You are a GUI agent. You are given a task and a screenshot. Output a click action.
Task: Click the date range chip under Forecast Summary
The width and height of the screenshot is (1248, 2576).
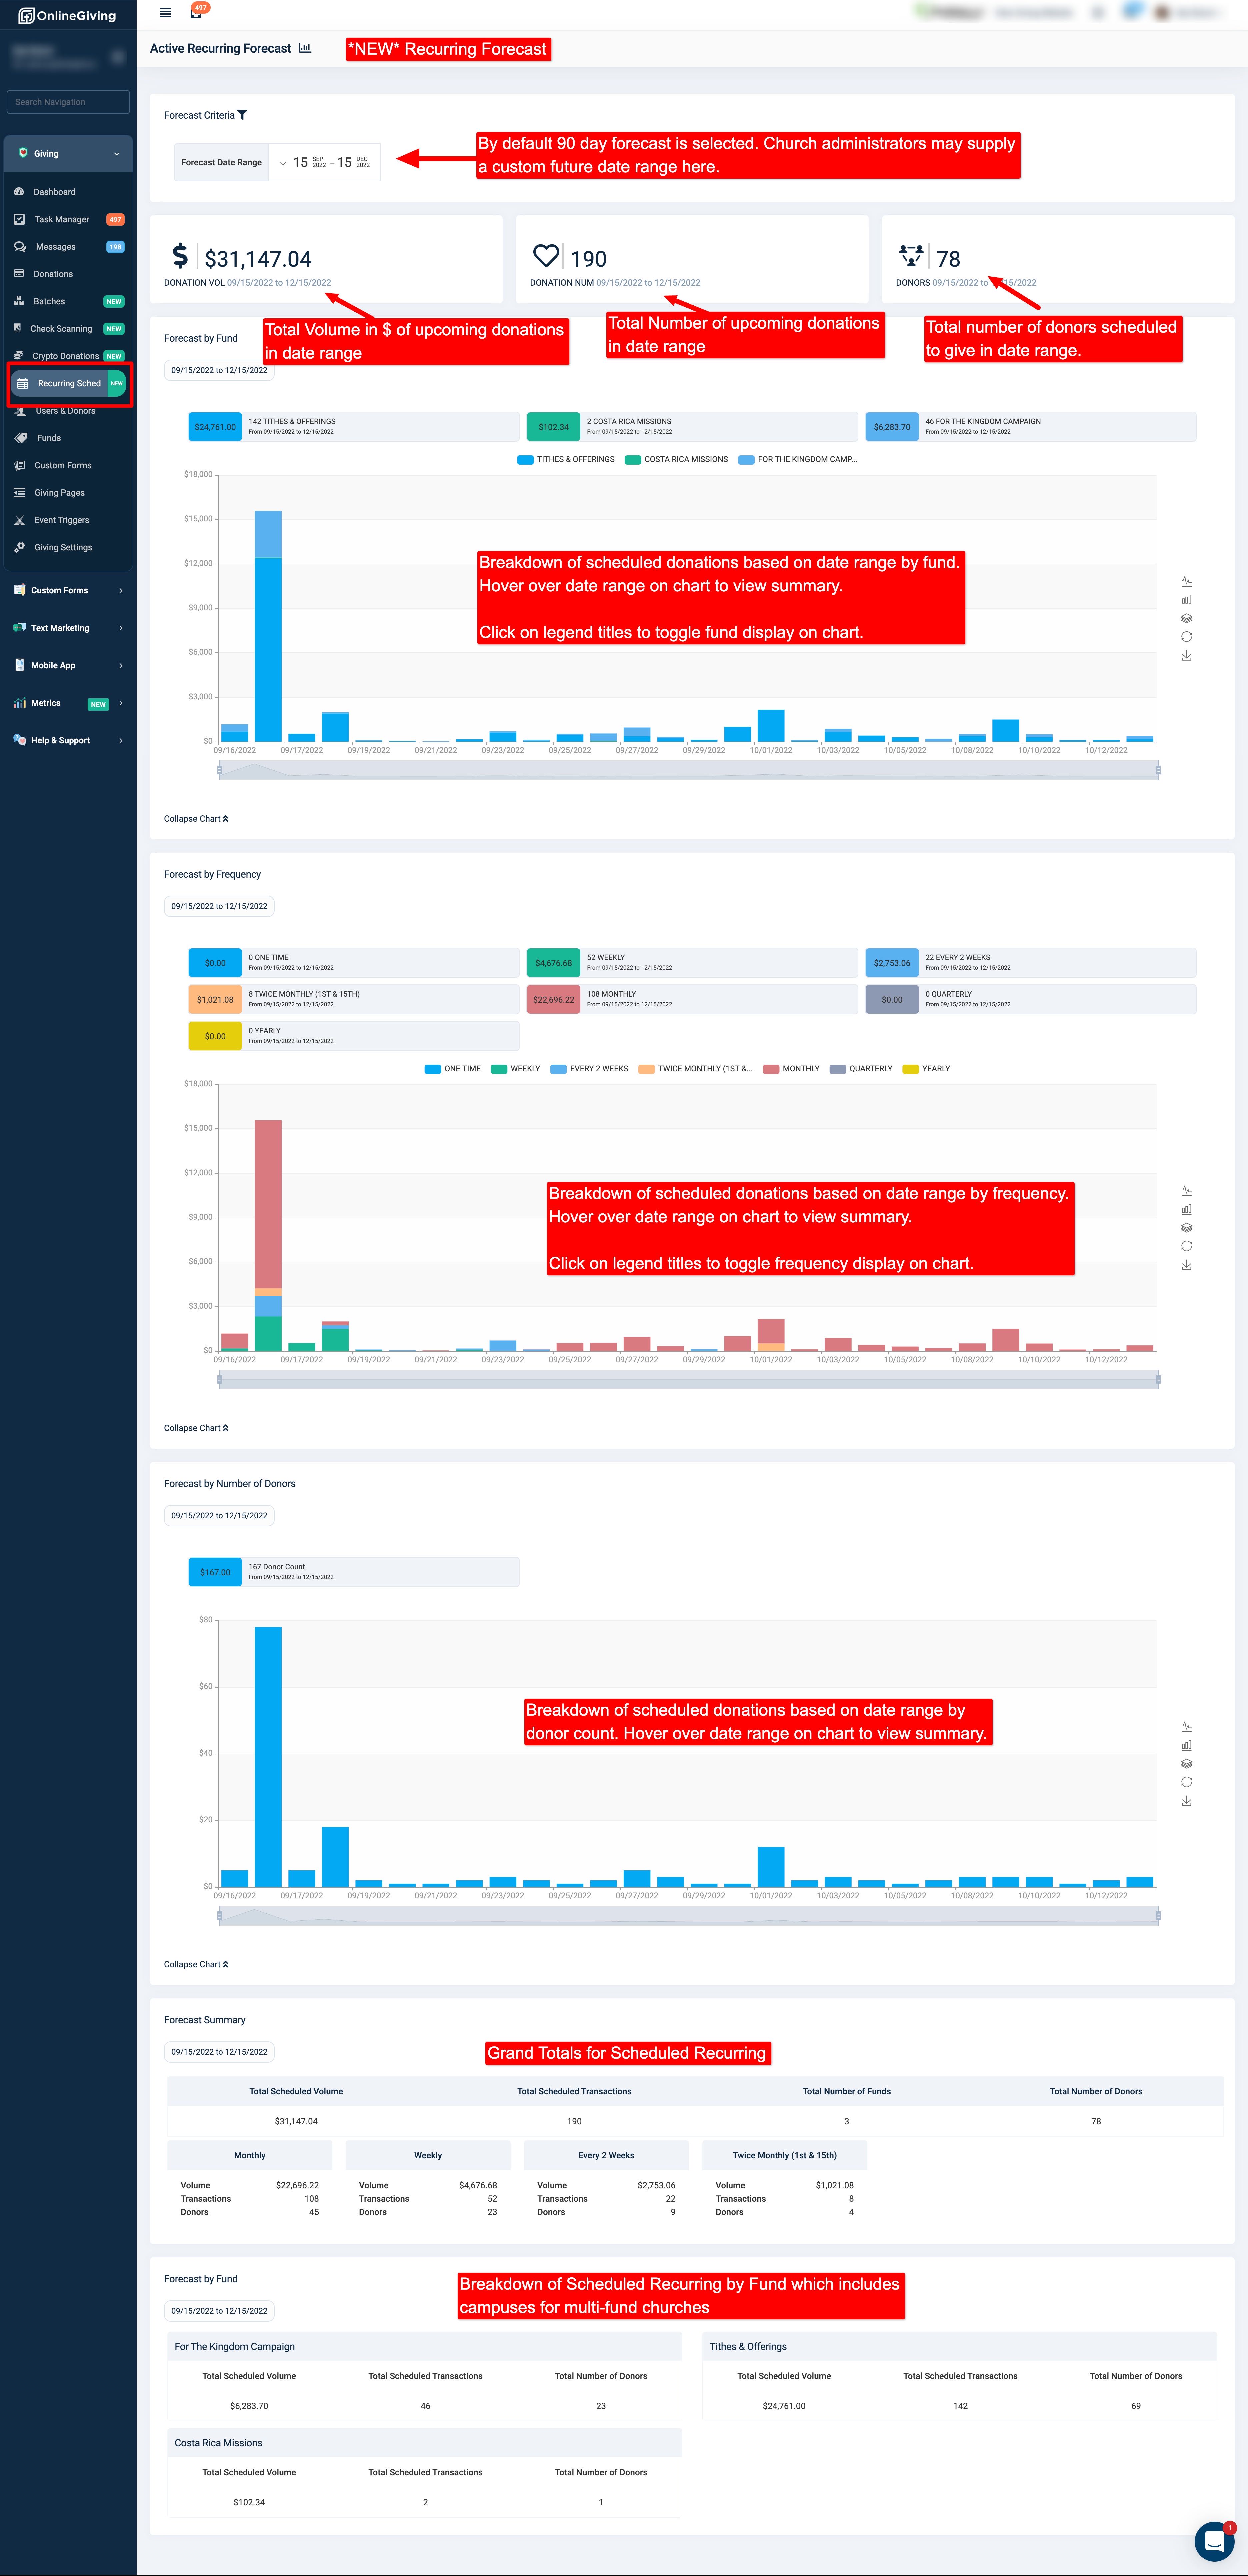pyautogui.click(x=219, y=2052)
